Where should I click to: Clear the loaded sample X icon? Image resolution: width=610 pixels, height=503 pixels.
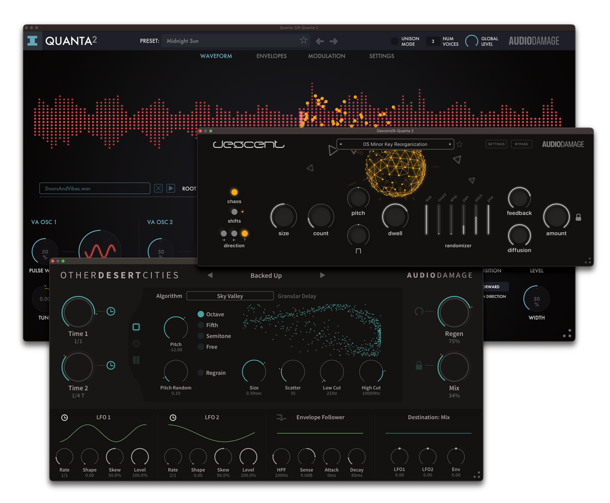pos(158,188)
